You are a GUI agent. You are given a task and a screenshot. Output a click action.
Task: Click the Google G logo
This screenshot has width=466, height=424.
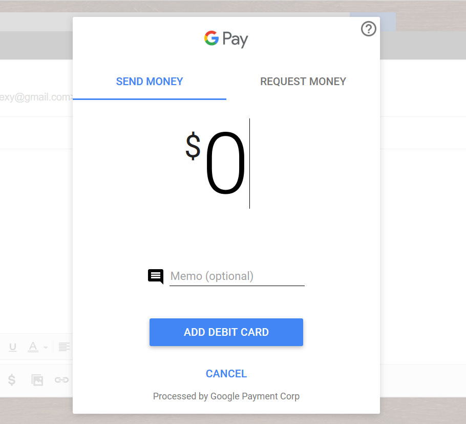[x=211, y=38]
